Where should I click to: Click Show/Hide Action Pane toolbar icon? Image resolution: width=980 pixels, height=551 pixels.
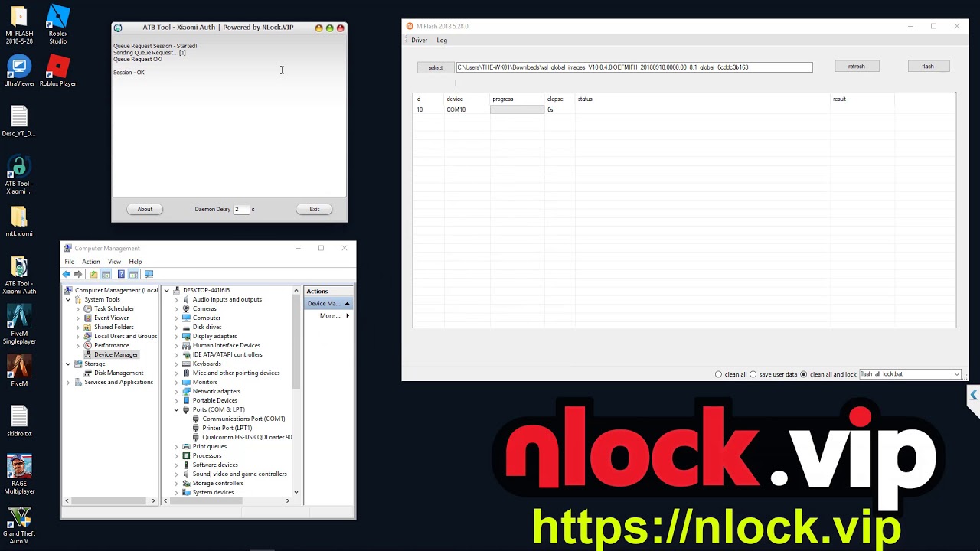(x=133, y=274)
